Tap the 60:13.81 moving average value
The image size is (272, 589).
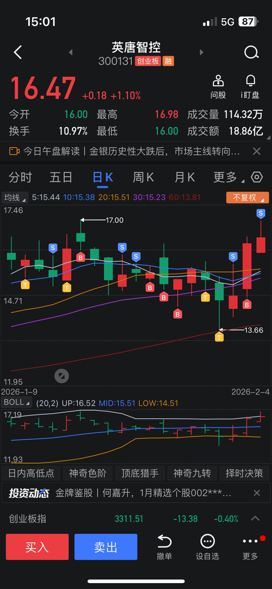[185, 197]
